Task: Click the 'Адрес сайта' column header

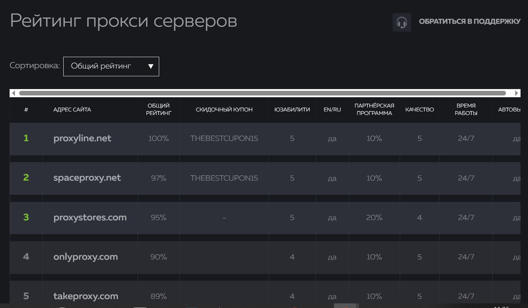Action: tap(72, 110)
